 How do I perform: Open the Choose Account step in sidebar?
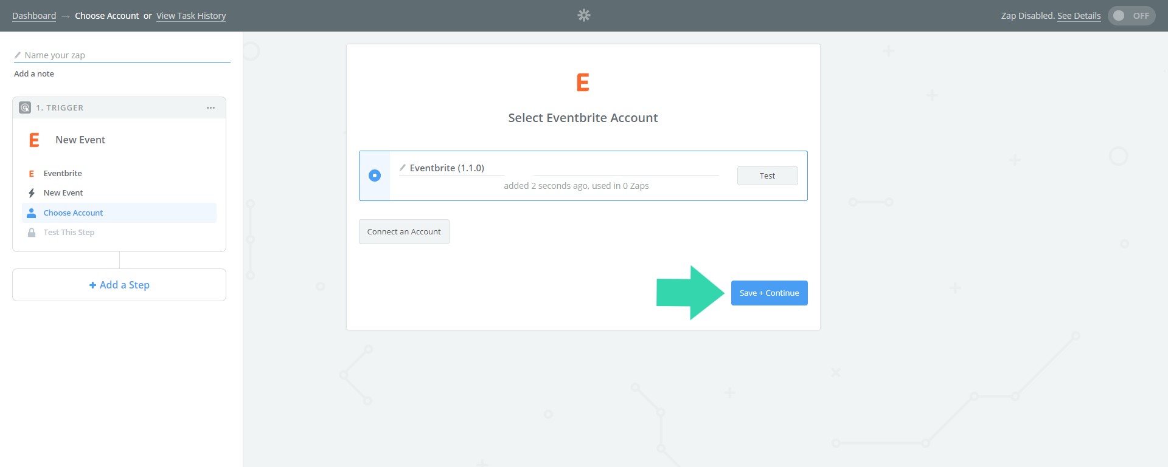click(x=73, y=213)
